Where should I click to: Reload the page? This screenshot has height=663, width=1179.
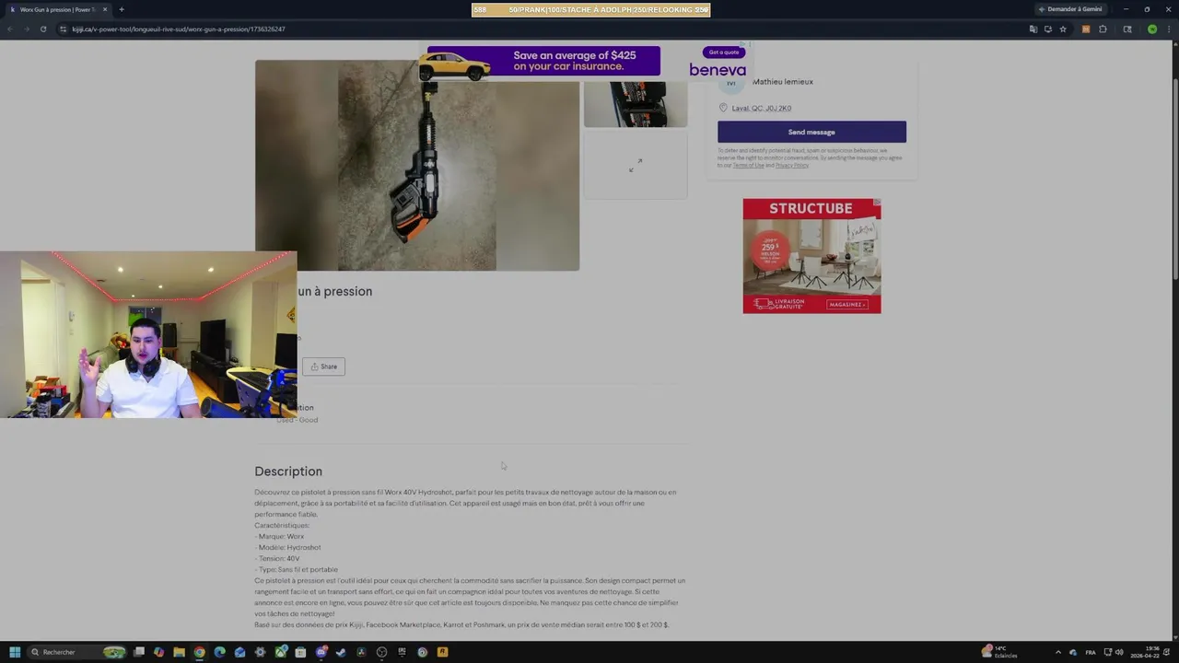[42, 29]
